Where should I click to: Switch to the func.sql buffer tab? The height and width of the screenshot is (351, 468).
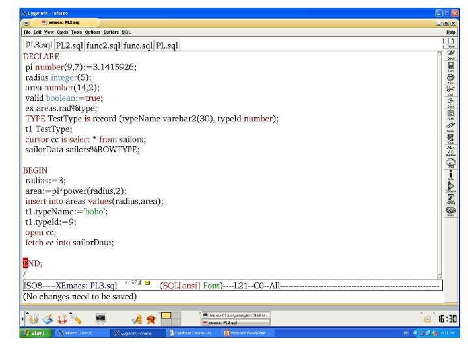point(138,45)
